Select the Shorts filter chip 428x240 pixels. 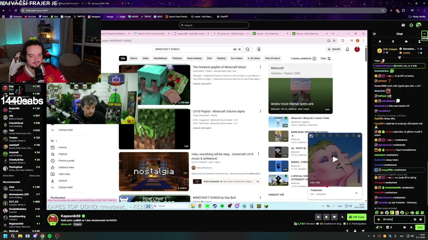click(x=134, y=58)
